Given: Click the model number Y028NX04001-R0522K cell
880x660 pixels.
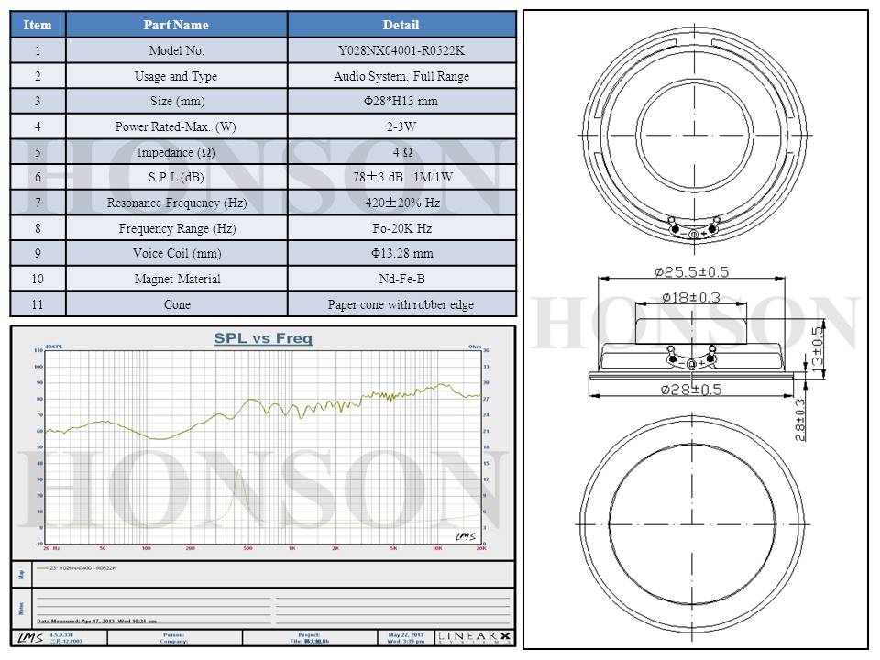Looking at the screenshot, I should [401, 51].
